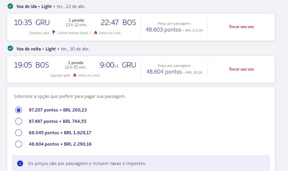Select the 68.045 pontos + BRL 1.629,17 radio
The height and width of the screenshot is (171, 288).
pos(19,133)
